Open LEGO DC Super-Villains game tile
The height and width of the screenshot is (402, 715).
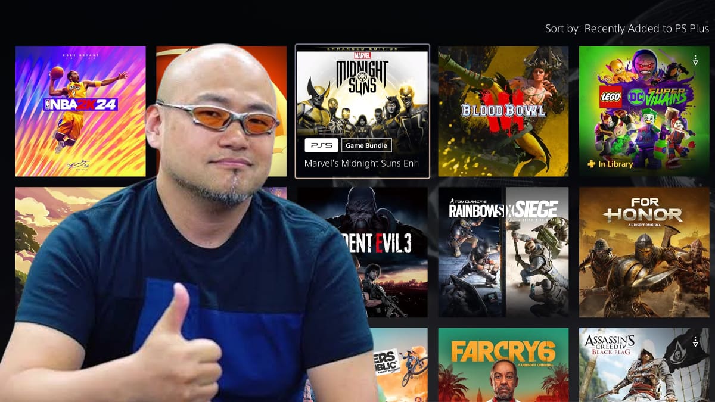pyautogui.click(x=644, y=111)
